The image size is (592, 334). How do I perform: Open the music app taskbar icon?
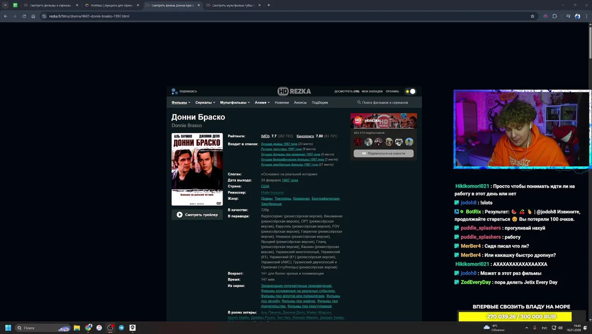(x=99, y=328)
